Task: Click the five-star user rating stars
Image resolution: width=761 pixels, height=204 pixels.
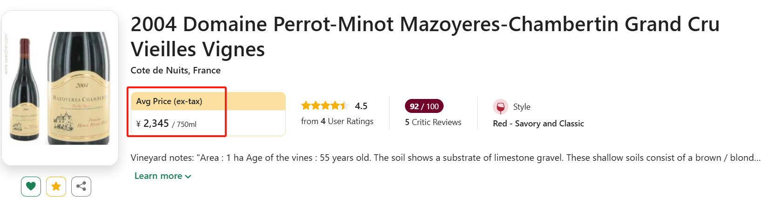Action: 324,106
